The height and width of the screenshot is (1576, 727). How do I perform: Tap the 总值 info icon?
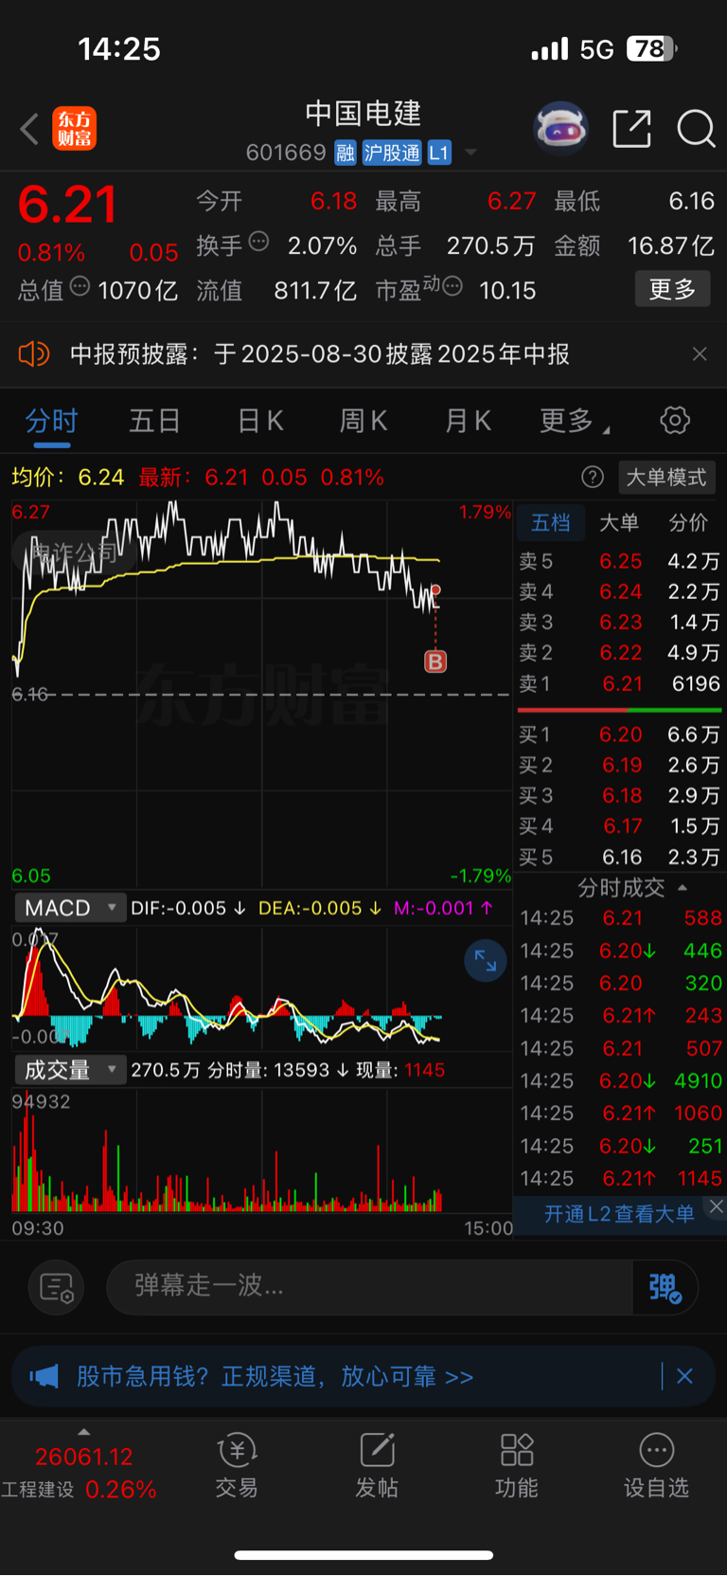[80, 286]
